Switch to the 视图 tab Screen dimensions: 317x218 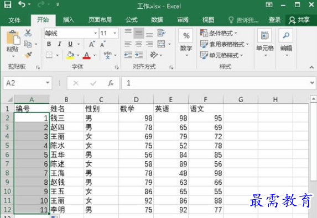tap(208, 20)
